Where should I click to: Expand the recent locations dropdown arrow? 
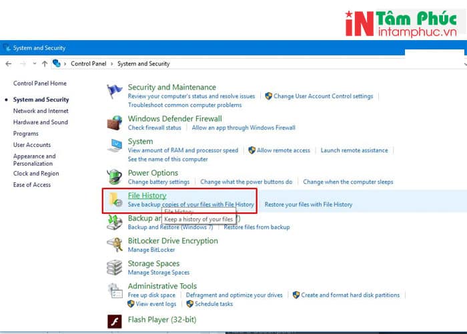(33, 63)
